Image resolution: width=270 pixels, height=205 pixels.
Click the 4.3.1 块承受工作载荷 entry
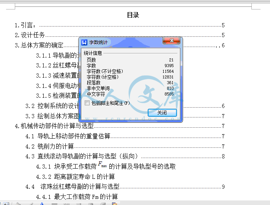pyautogui.click(x=106, y=166)
